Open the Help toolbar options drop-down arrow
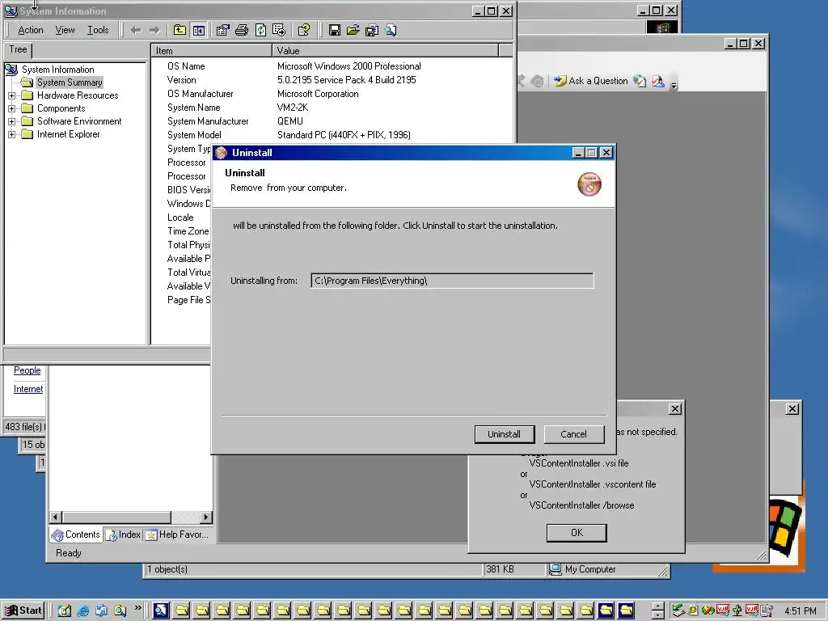 (x=674, y=84)
